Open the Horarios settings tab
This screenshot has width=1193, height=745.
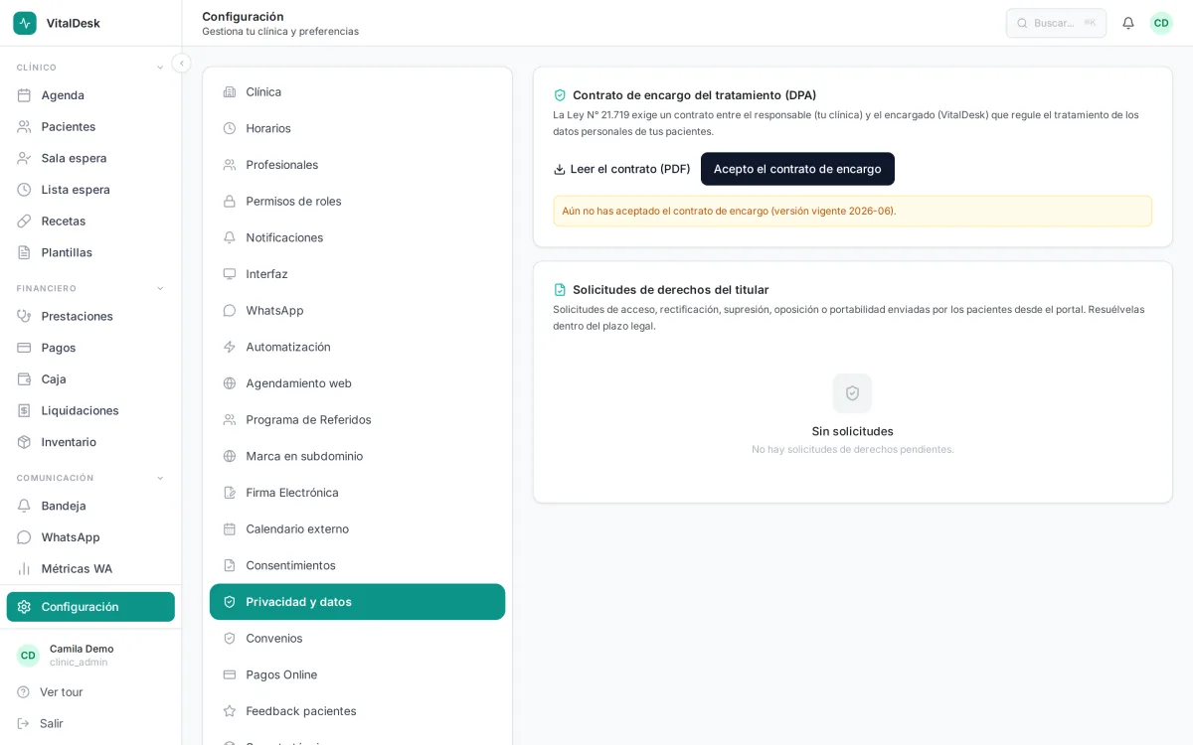tap(357, 128)
